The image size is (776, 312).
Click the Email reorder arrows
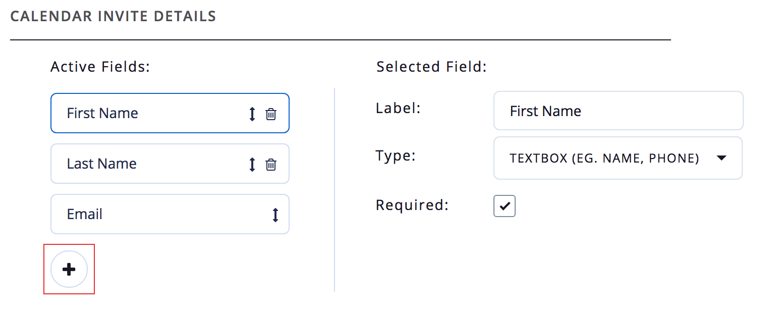[x=275, y=215]
